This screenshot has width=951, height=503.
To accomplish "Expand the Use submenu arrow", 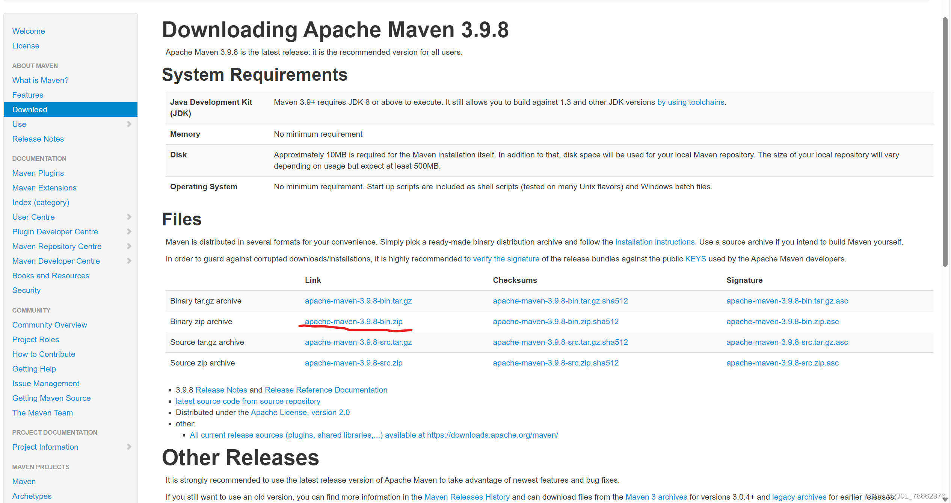I will [129, 124].
